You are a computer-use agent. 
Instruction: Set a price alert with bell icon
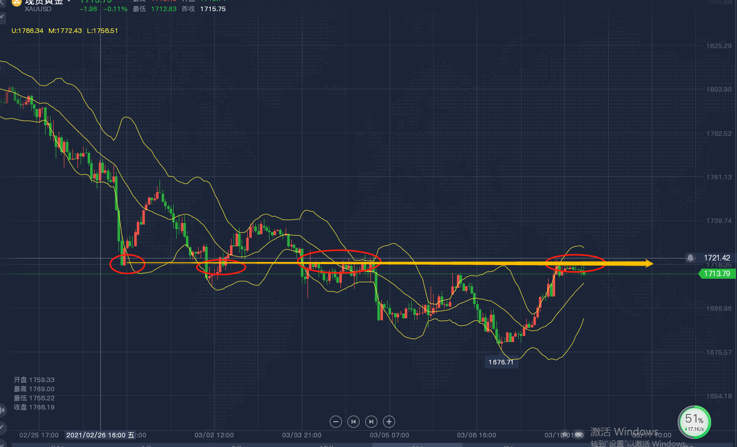tap(690, 258)
